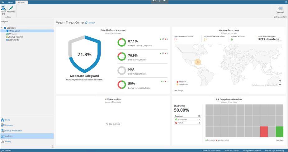Click NFR: 89 days remaining status
This screenshot has height=152, width=288.
pyautogui.click(x=274, y=150)
